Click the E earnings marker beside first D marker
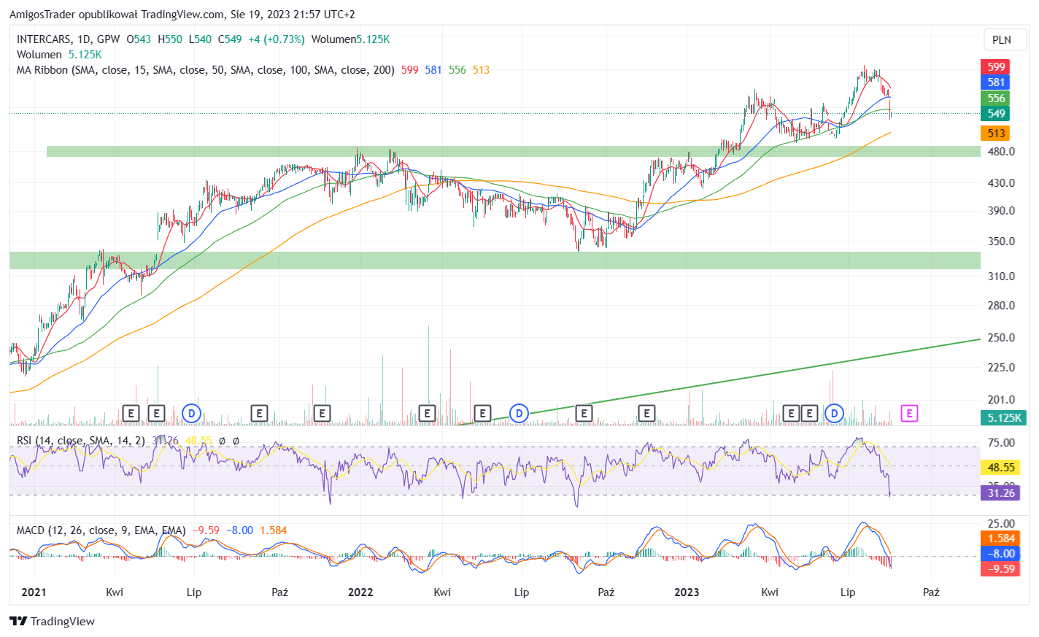 156,414
